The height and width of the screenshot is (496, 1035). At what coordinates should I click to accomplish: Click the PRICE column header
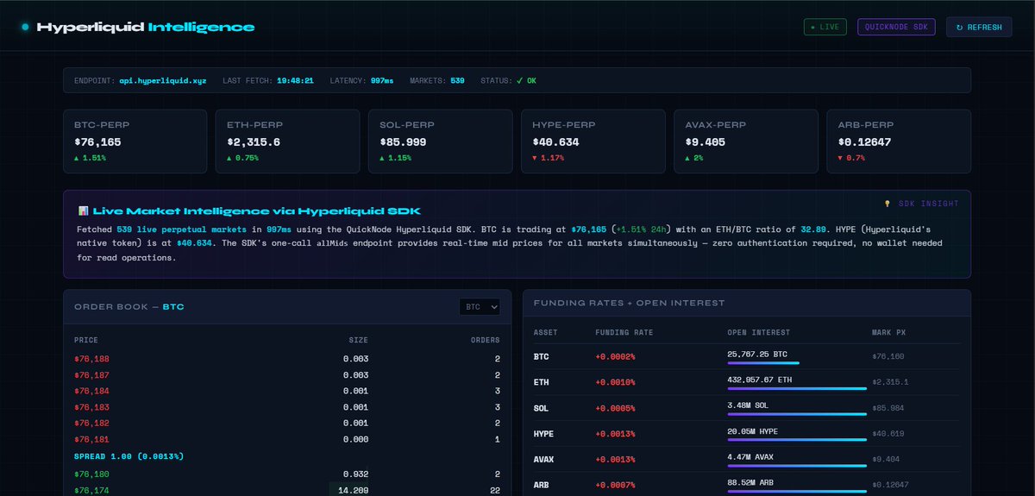86,340
